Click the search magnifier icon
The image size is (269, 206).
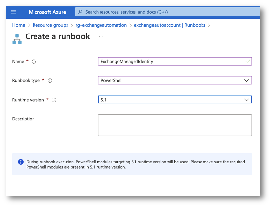(80, 12)
